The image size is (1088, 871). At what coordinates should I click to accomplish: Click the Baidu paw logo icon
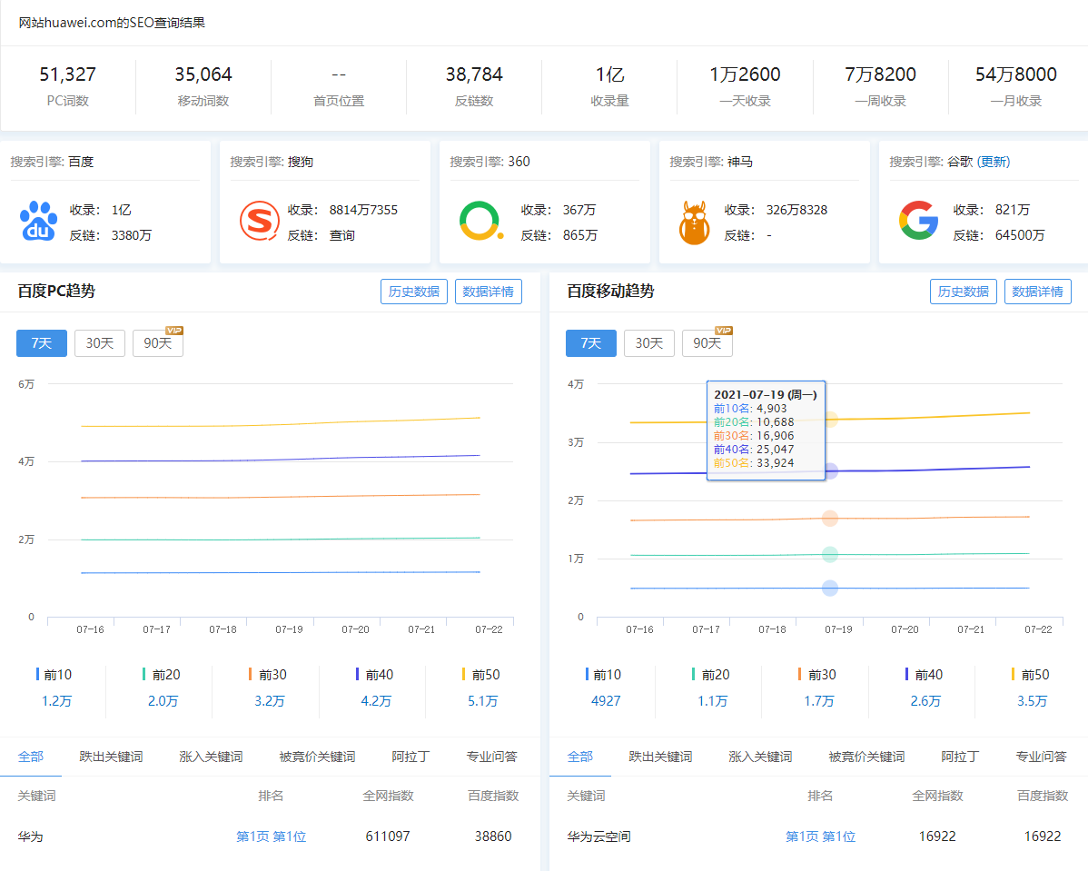coord(39,221)
